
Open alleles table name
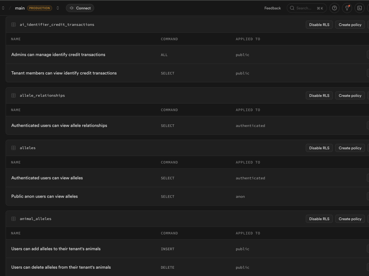pos(28,148)
